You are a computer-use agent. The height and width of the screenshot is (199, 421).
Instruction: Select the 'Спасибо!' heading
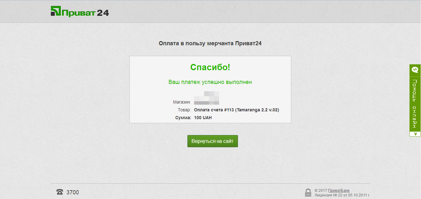pos(210,67)
